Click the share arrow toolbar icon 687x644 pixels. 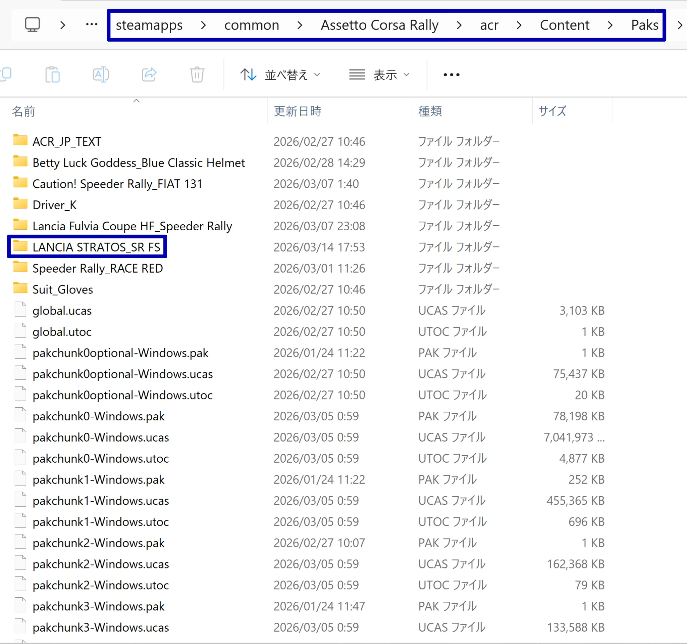[149, 74]
